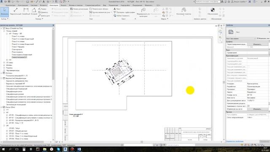Expand the 3D views tree node

coord(4,62)
